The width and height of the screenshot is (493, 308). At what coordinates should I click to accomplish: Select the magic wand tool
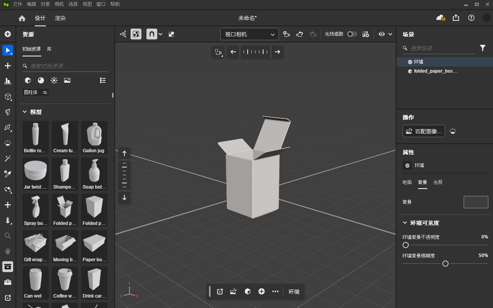pos(7,158)
